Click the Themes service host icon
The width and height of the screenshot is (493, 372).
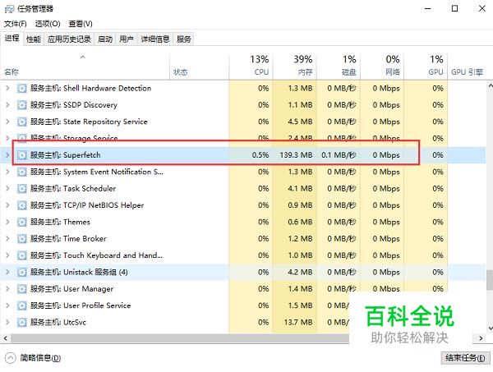(x=21, y=222)
